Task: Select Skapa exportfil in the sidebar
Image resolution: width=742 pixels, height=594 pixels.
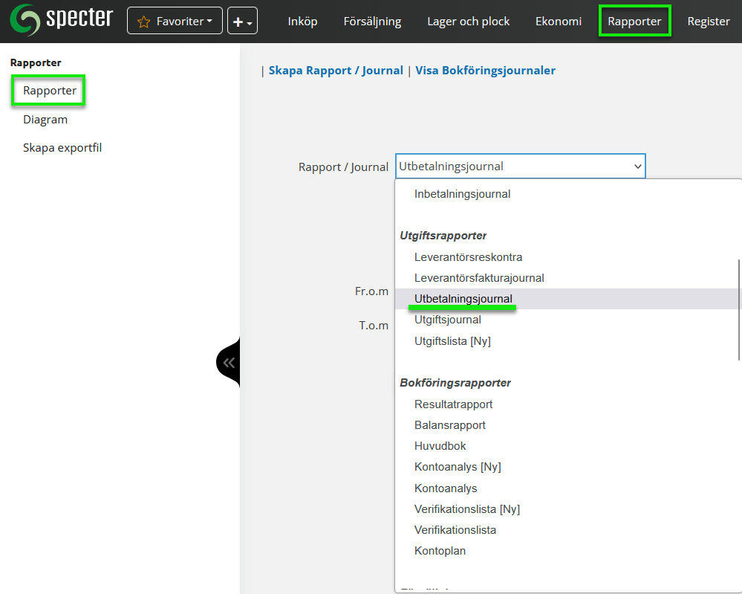Action: 62,148
